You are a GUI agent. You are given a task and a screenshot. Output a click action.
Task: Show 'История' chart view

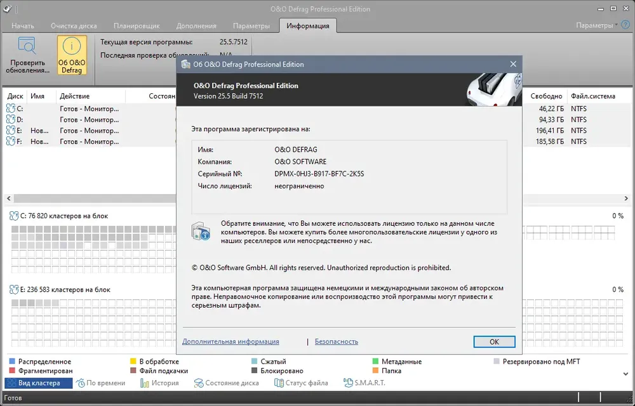coord(159,383)
